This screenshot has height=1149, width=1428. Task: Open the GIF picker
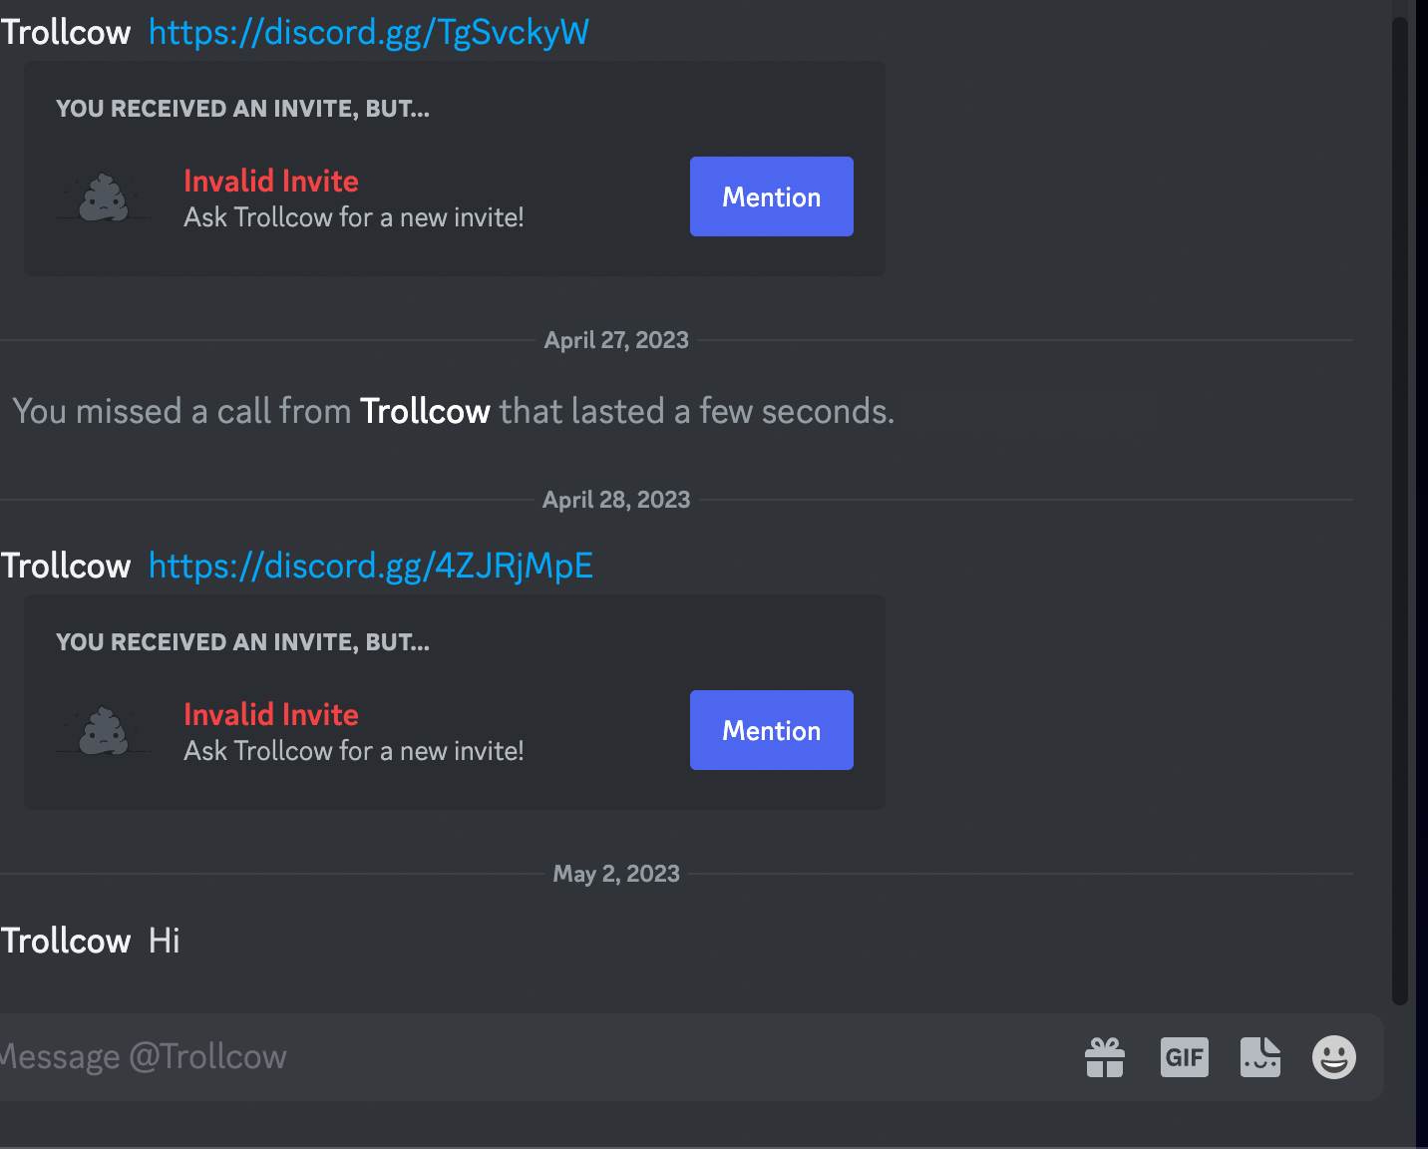point(1184,1057)
